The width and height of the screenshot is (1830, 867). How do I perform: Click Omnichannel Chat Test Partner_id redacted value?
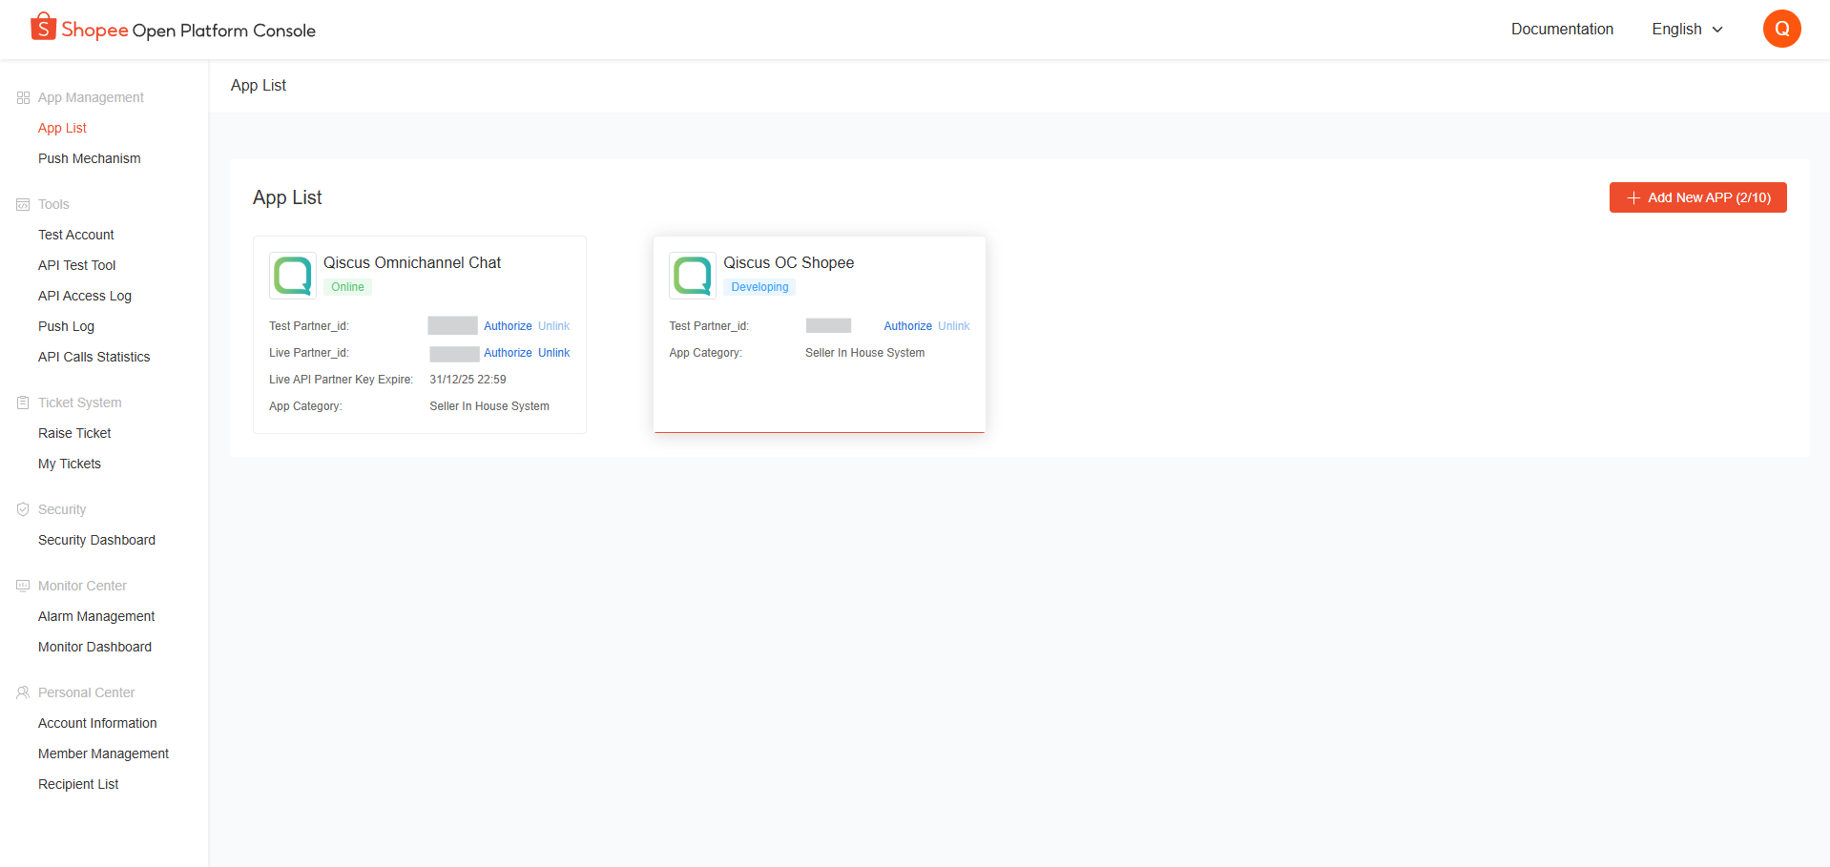click(452, 326)
